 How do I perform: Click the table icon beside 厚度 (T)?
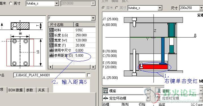click(x=51, y=45)
